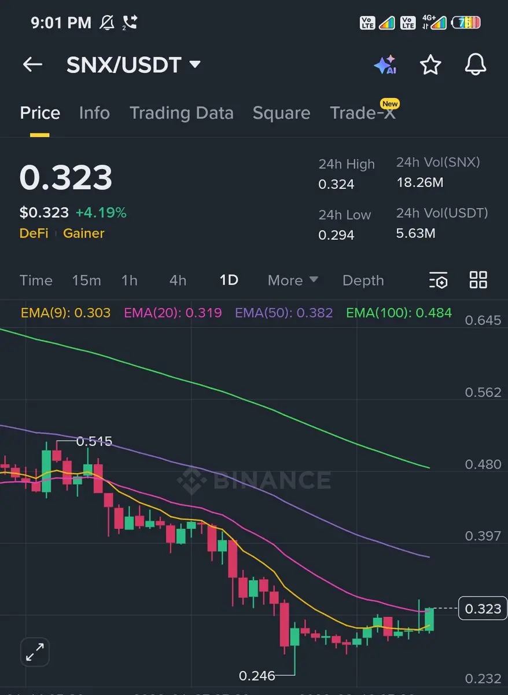Tap the 0.246 low marker label
508x695 pixels.
point(257,675)
